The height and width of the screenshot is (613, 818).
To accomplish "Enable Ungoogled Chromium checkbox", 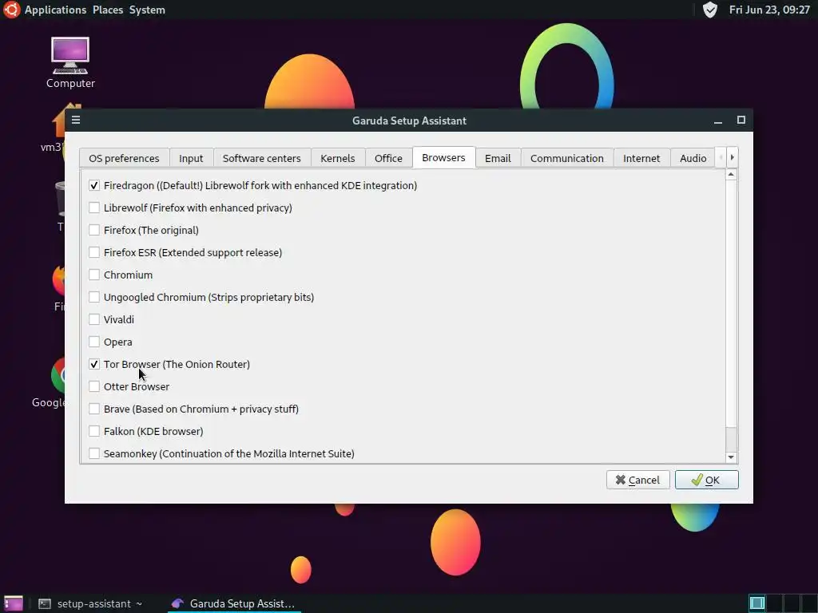I will (94, 297).
